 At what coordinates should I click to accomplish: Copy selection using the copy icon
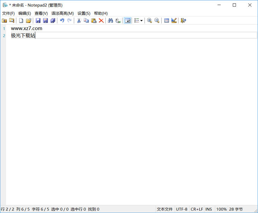[86, 21]
